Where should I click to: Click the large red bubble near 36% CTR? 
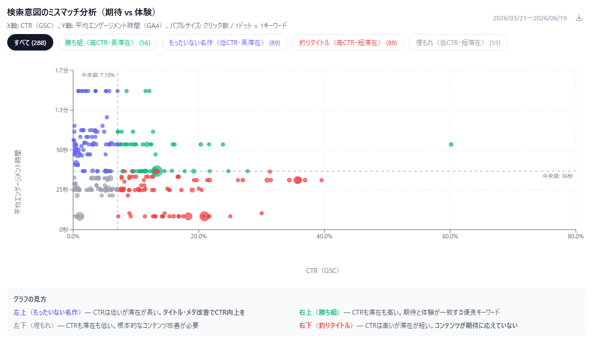tap(298, 180)
